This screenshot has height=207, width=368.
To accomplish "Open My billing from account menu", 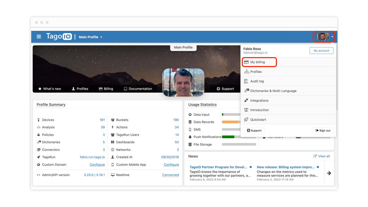I will pyautogui.click(x=288, y=62).
